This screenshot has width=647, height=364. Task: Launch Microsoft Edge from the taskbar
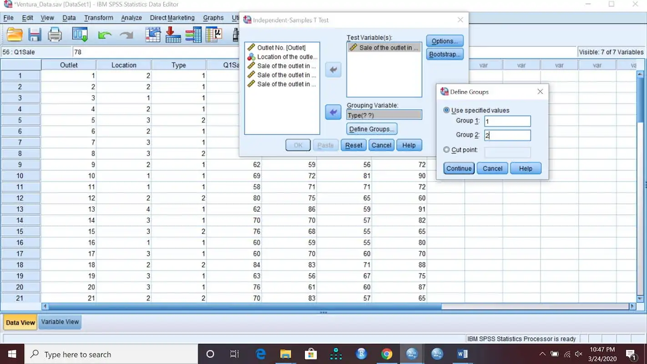click(260, 354)
